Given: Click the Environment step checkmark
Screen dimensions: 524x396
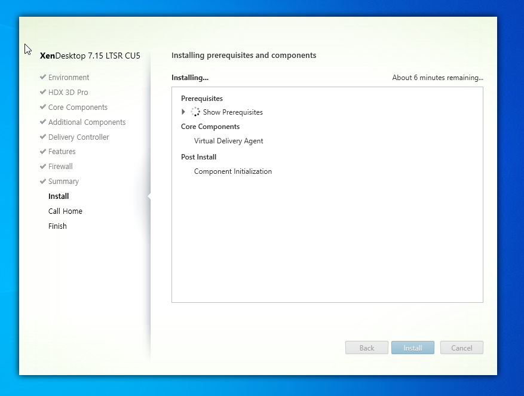Looking at the screenshot, I should (43, 77).
